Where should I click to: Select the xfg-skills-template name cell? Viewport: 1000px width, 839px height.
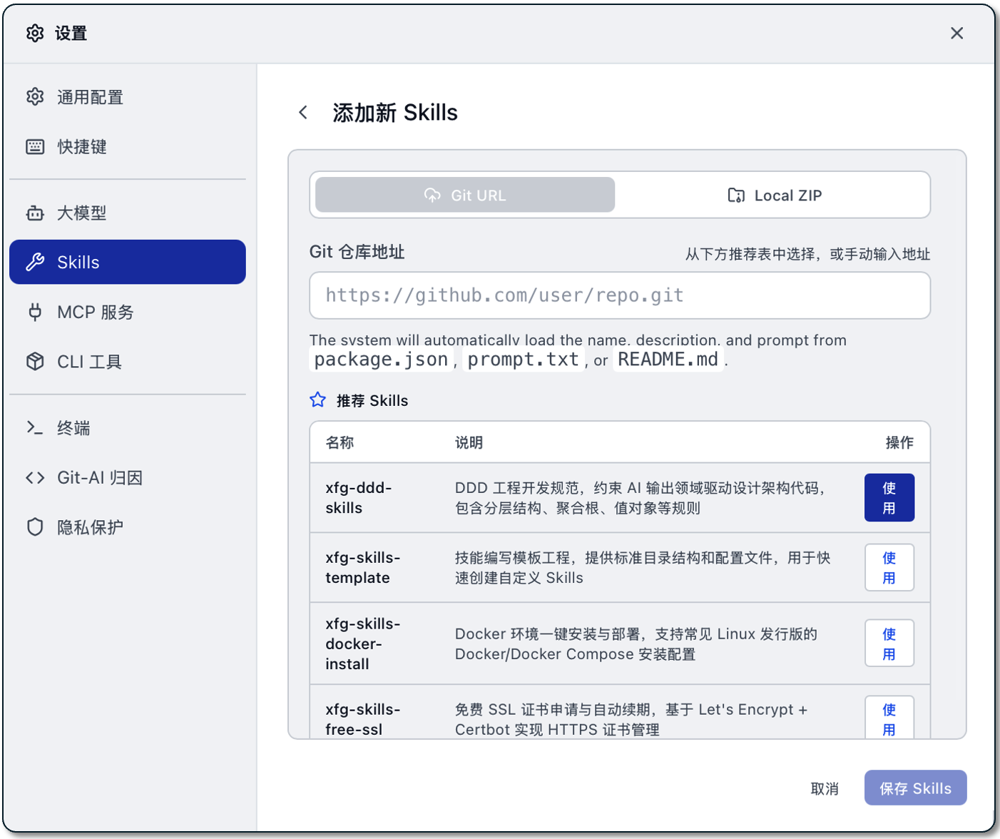363,568
